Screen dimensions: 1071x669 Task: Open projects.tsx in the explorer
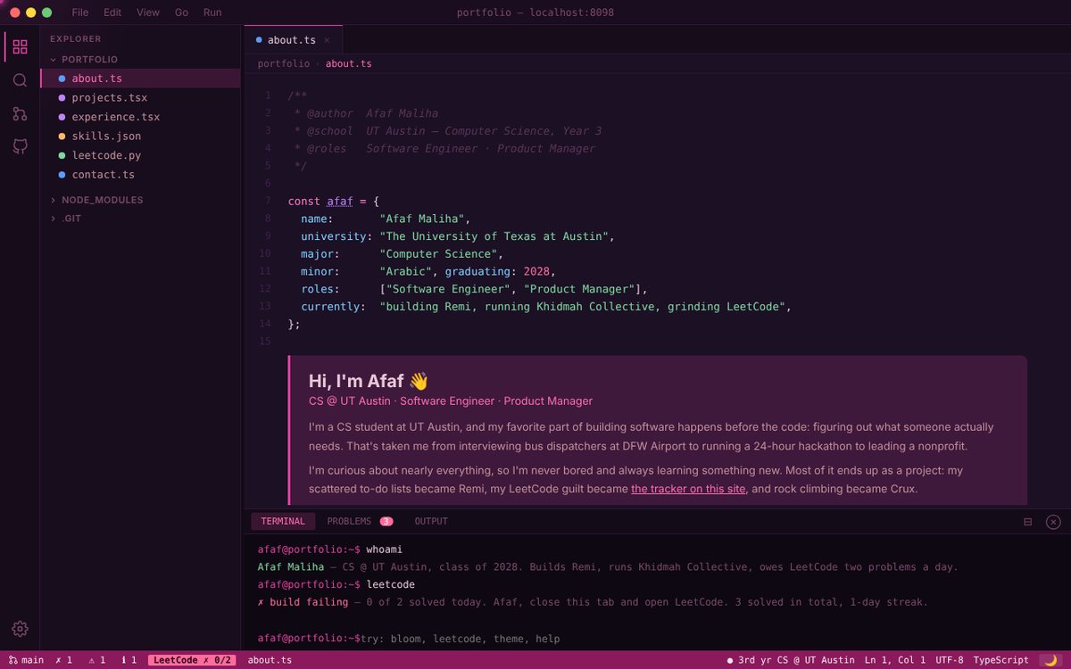point(140,97)
